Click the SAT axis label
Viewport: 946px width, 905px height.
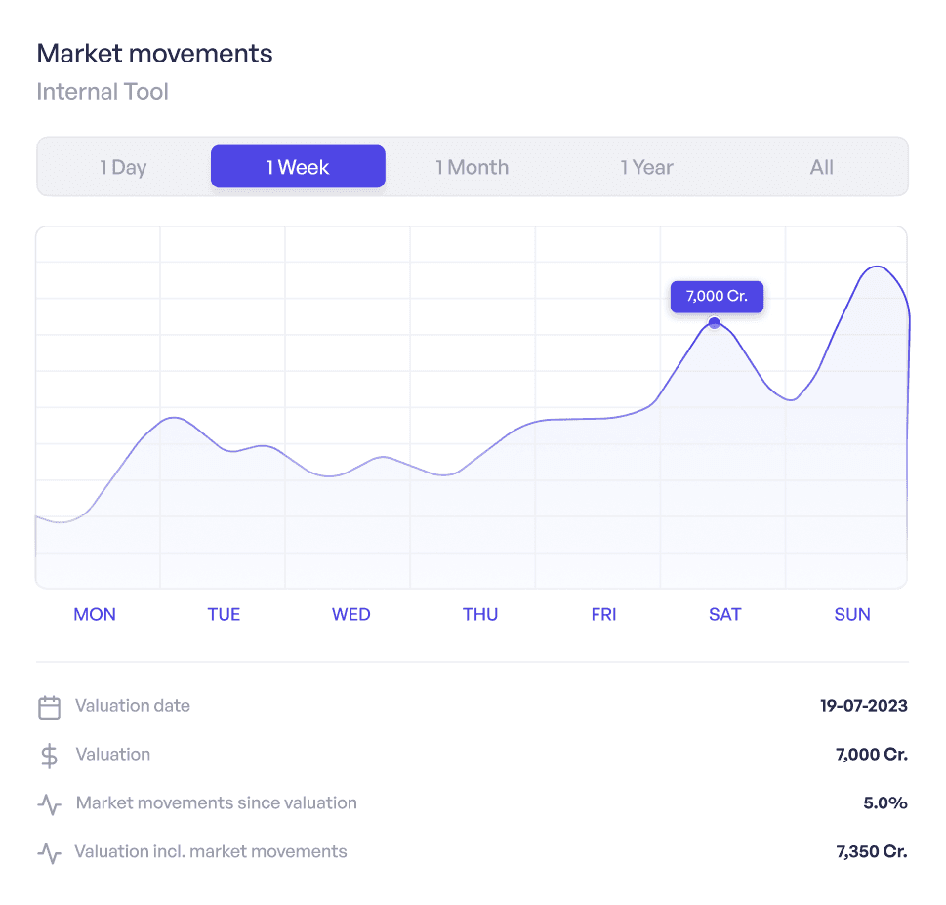point(724,614)
